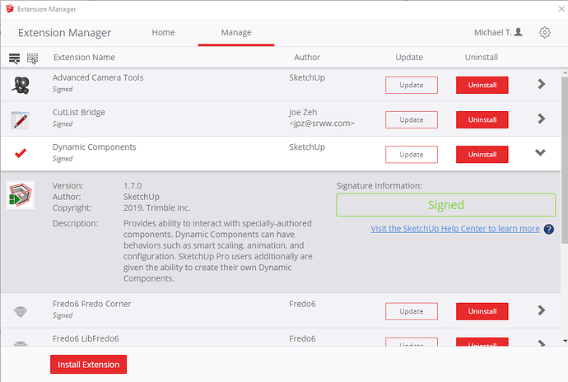Click the CutList Bridge pencil icon
The image size is (568, 382).
click(21, 120)
